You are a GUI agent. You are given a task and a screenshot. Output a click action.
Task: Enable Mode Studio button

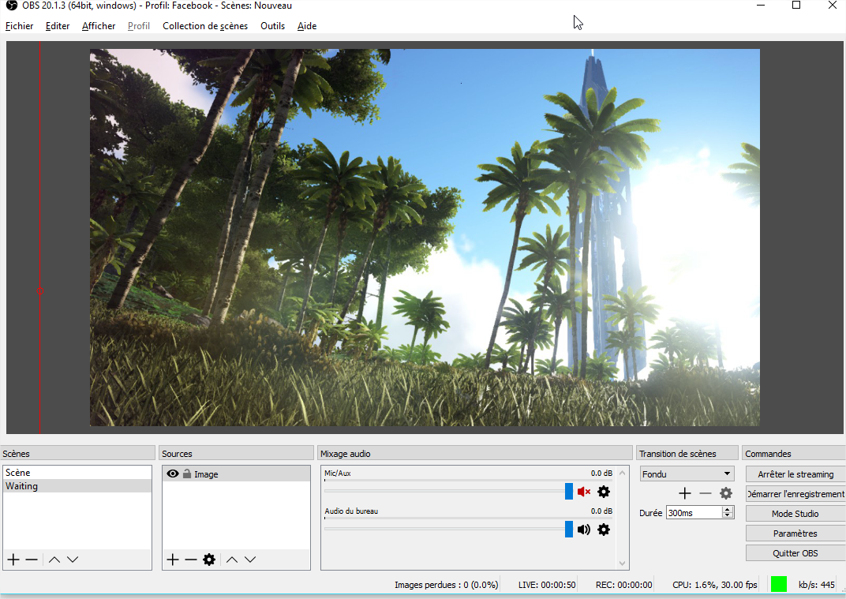pyautogui.click(x=795, y=514)
